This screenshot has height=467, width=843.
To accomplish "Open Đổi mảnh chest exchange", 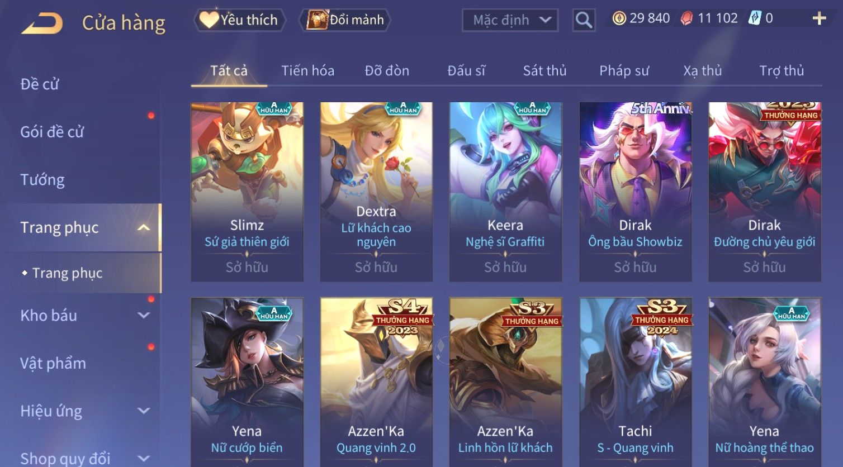I will tap(345, 20).
